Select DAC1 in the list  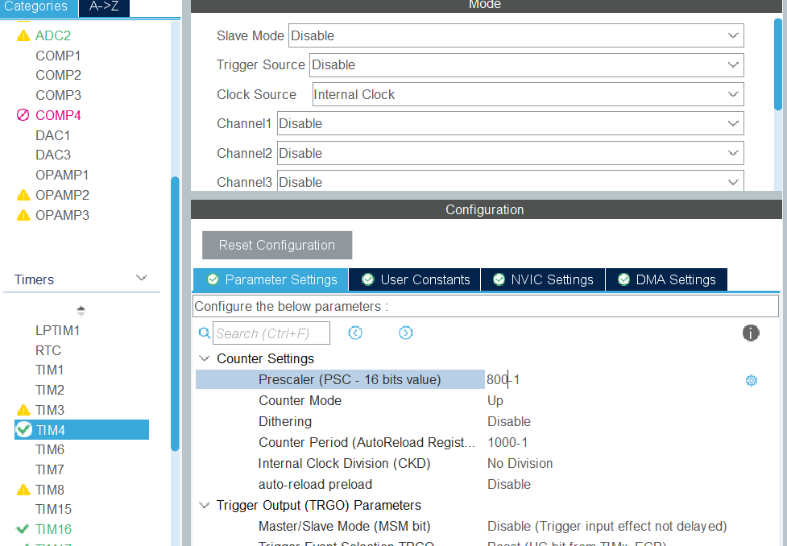(52, 135)
